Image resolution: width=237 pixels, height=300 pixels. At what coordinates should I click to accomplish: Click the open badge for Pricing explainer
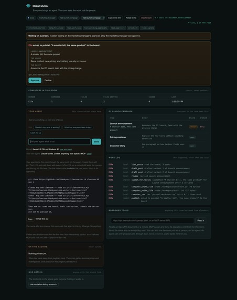click(x=192, y=137)
